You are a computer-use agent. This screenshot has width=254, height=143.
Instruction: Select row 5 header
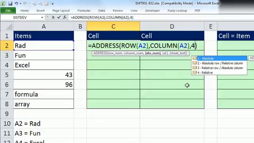(7, 75)
